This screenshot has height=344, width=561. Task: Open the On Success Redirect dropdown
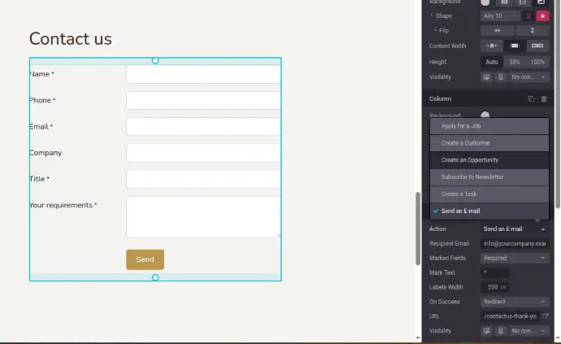(515, 302)
